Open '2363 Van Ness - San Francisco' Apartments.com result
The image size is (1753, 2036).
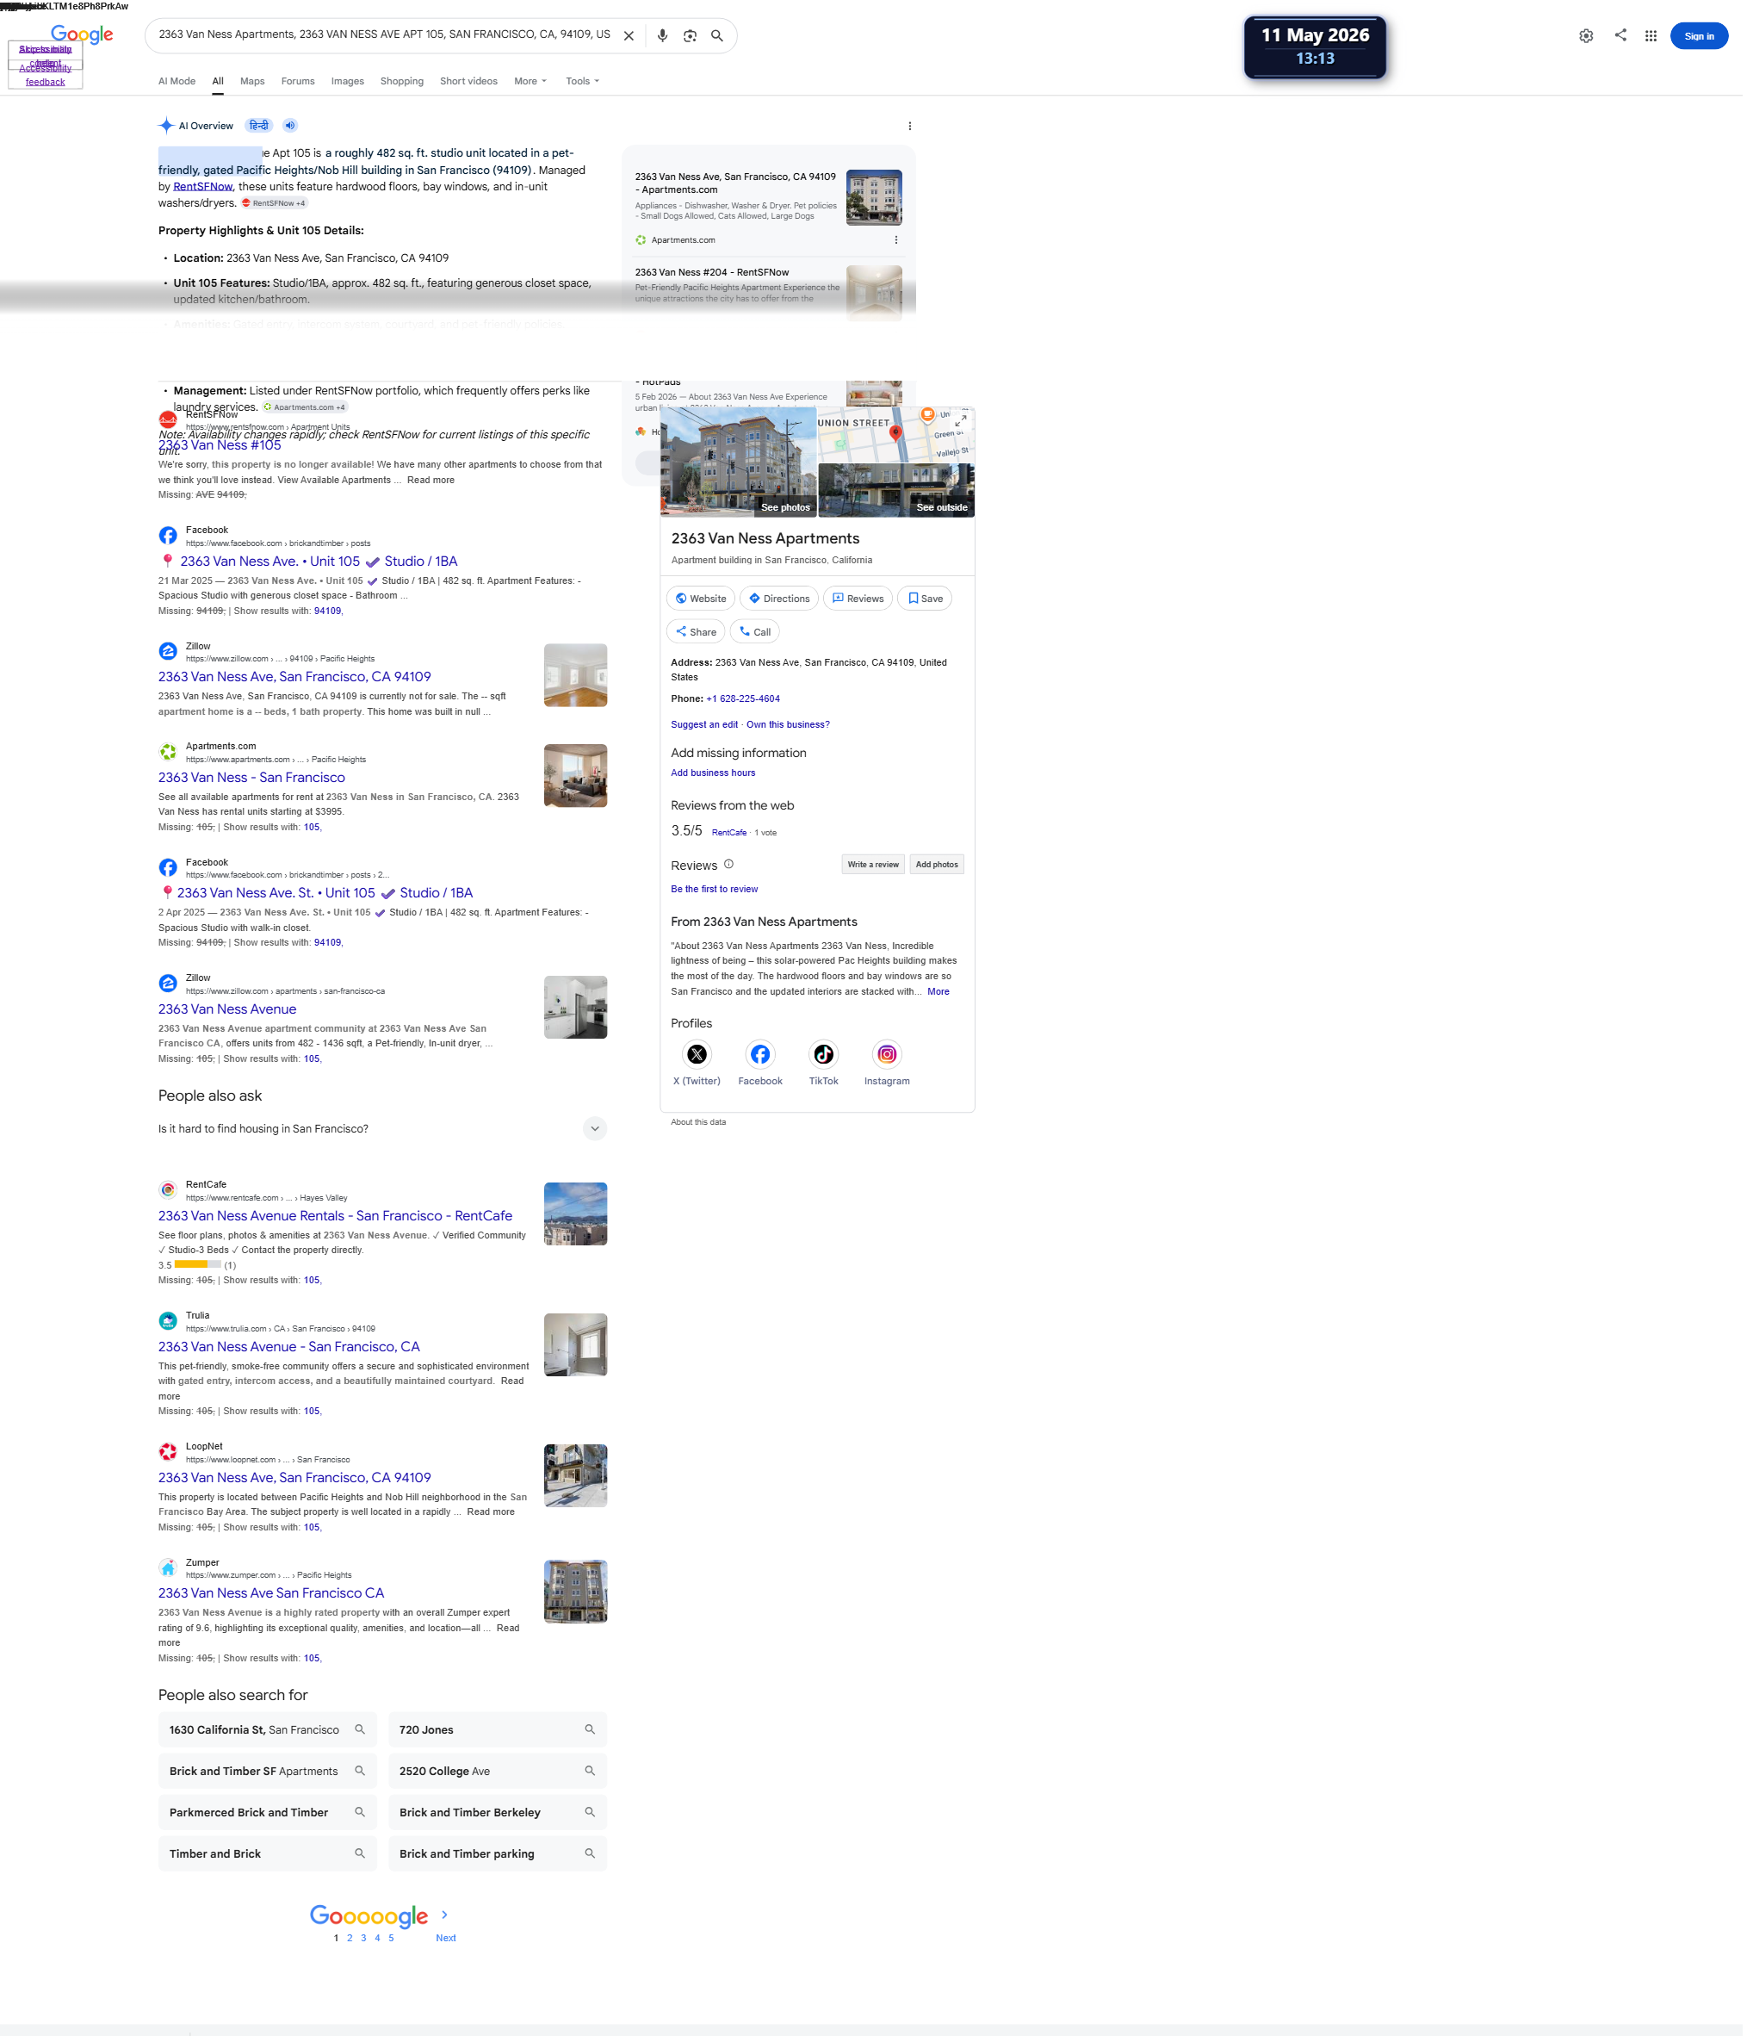(x=253, y=781)
